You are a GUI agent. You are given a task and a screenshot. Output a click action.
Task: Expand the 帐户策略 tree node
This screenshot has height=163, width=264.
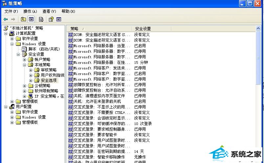pos(24,60)
